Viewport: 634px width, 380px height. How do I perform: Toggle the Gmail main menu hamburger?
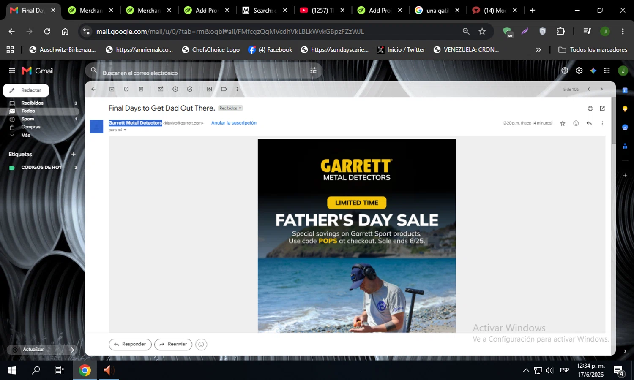pos(12,71)
